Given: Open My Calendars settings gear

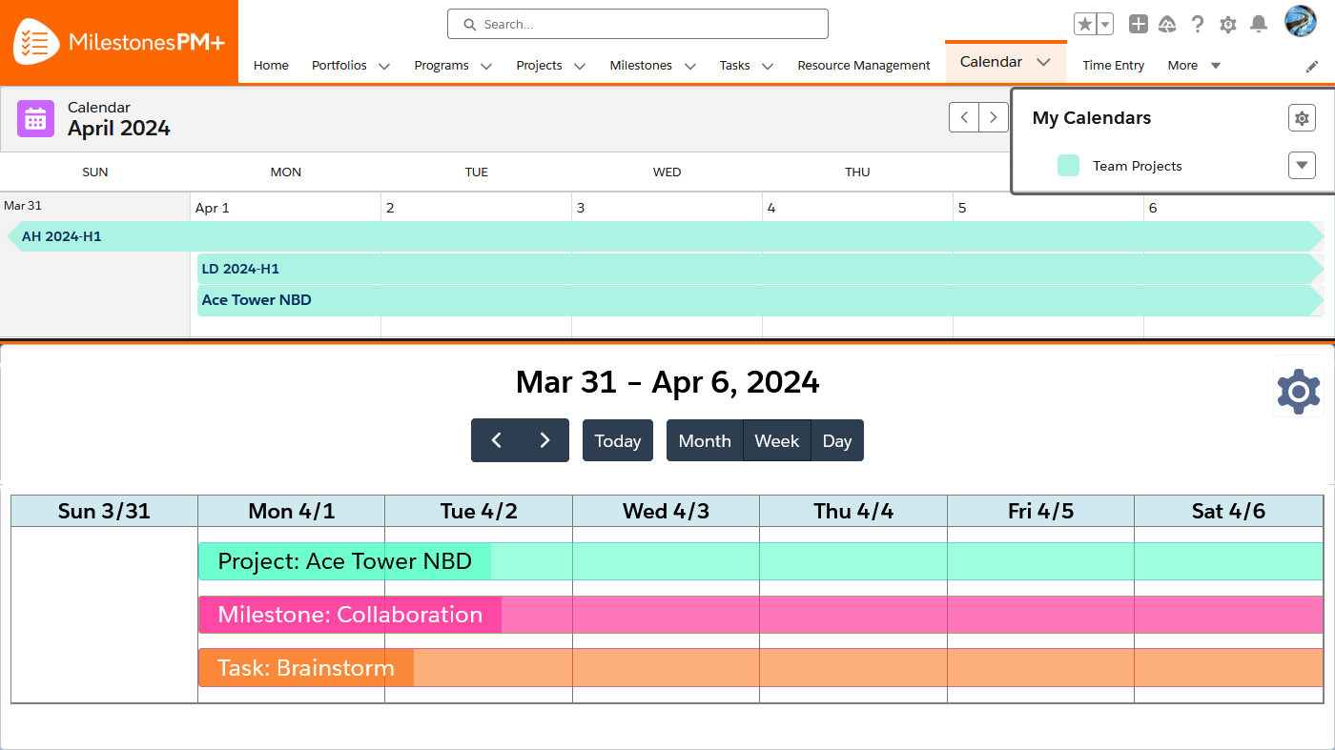Looking at the screenshot, I should coord(1302,118).
